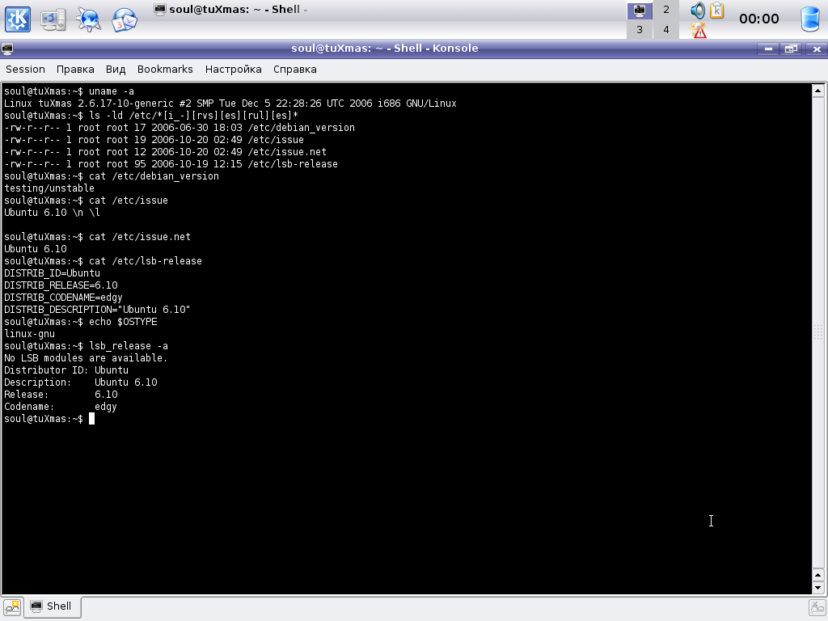828x621 pixels.
Task: Close the Konsole window
Action: (x=817, y=49)
